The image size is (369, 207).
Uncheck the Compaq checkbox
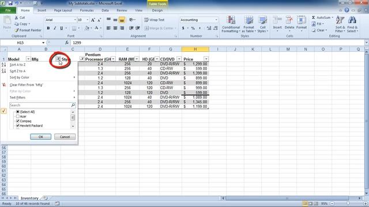pyautogui.click(x=18, y=121)
